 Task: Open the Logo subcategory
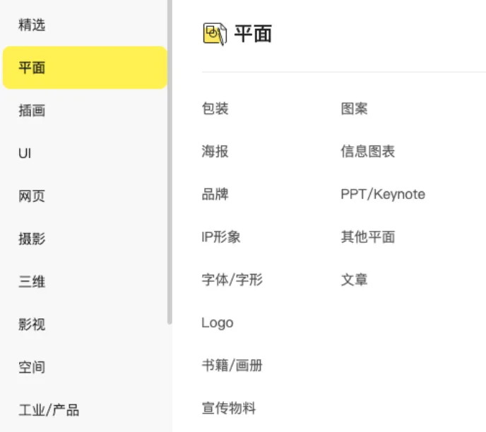click(217, 323)
